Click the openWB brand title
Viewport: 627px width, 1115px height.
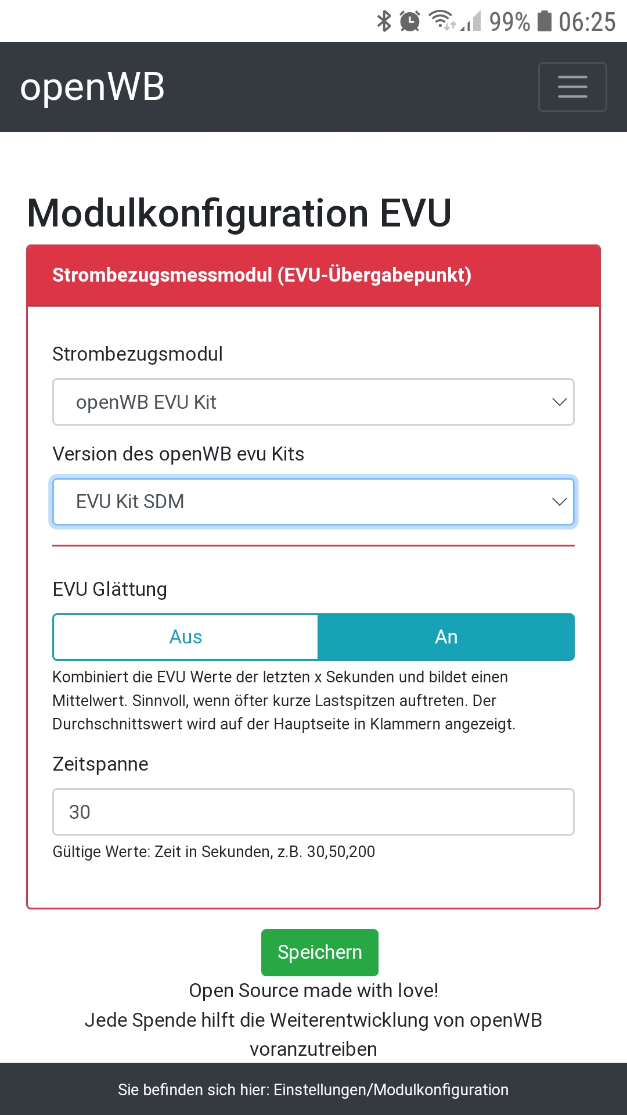pos(92,87)
